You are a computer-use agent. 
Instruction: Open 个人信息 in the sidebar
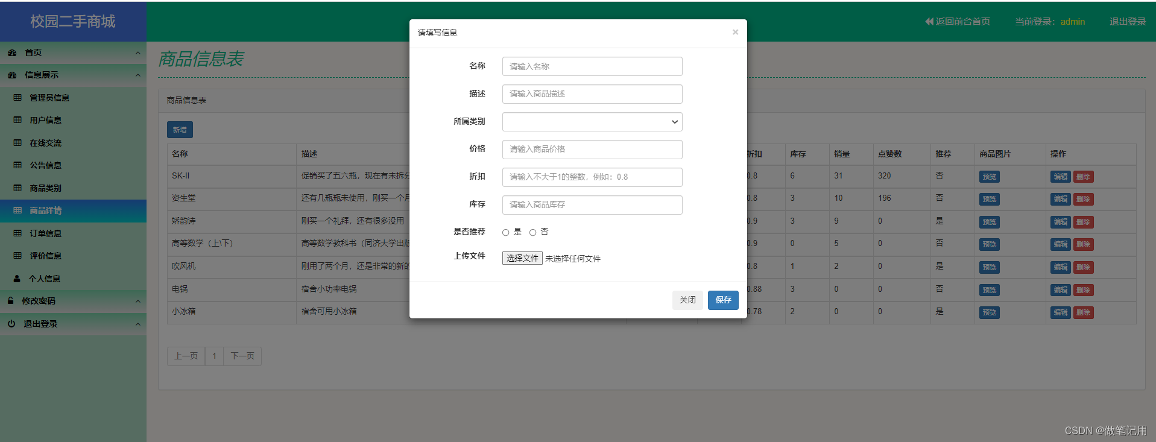click(45, 279)
